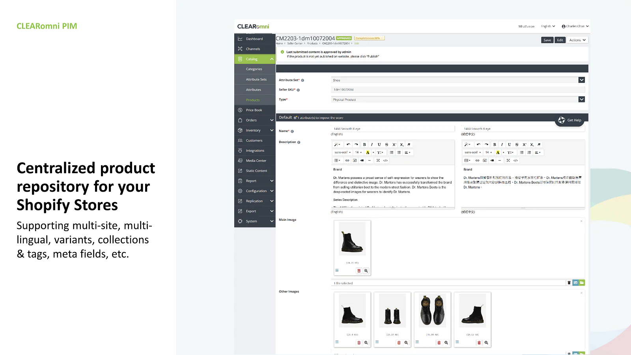Open sans-serif font dropdown in English editor
Image resolution: width=631 pixels, height=355 pixels.
(343, 152)
